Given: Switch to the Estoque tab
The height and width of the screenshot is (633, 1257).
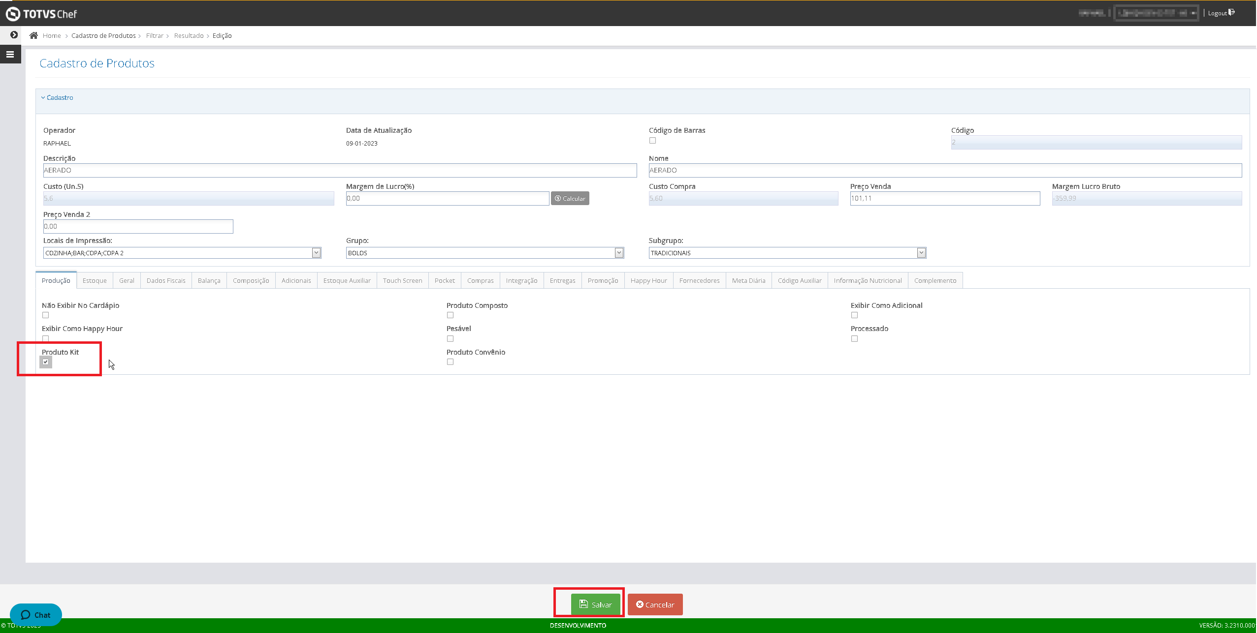Looking at the screenshot, I should tap(95, 280).
